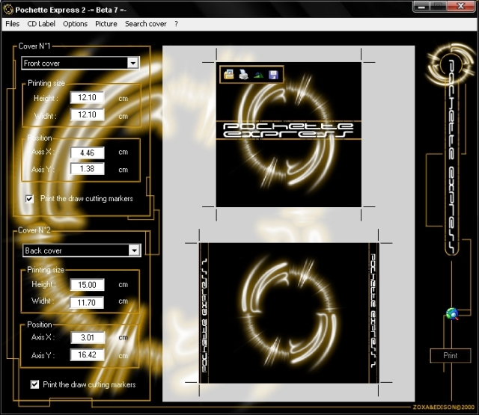
Task: Minimize the Pochette Express window
Action: [421, 7]
